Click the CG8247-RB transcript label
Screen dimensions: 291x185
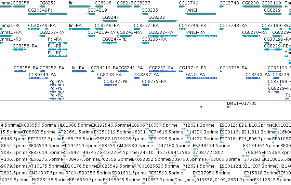click(114, 39)
